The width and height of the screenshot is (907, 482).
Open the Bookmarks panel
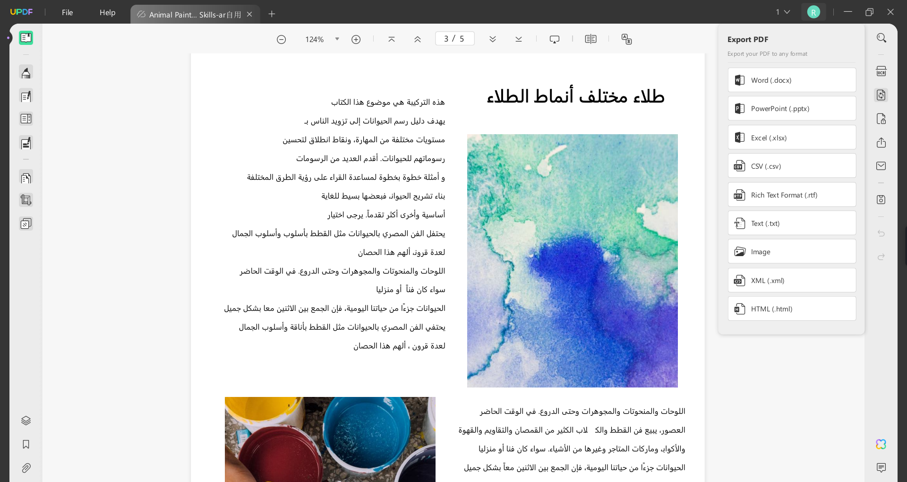click(x=26, y=444)
